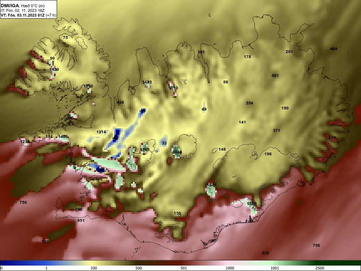The height and width of the screenshot is (271, 361).
Task: Click the map value 401
Action: coord(275,76)
